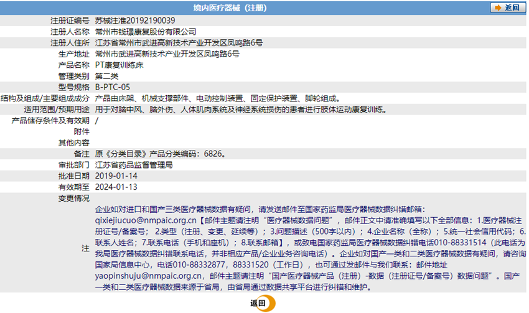Click the 批准日期 label
529x313 pixels.
click(74, 176)
